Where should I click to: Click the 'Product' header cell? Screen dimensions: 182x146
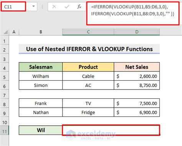(88, 67)
